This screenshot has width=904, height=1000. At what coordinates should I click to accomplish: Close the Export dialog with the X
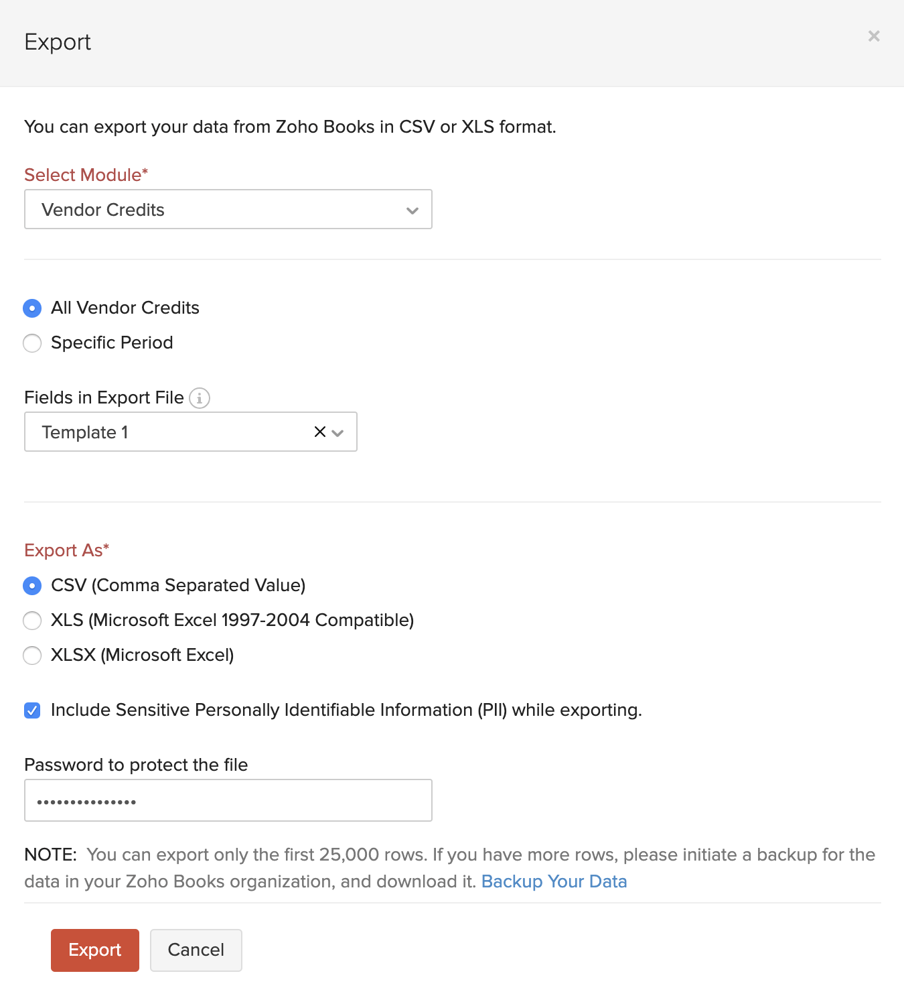873,36
